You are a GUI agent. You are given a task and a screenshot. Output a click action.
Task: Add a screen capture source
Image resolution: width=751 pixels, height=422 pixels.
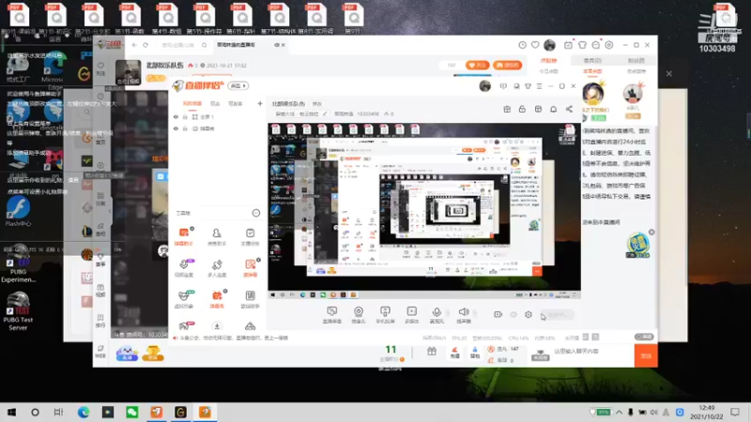coord(332,314)
